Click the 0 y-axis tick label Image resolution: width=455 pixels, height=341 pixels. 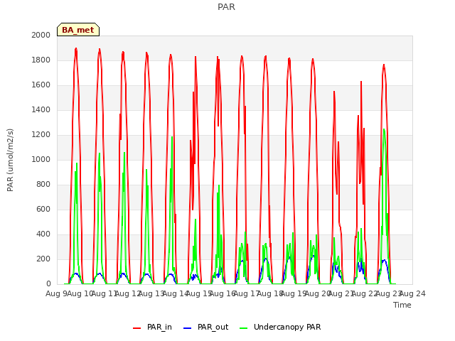[48, 284]
